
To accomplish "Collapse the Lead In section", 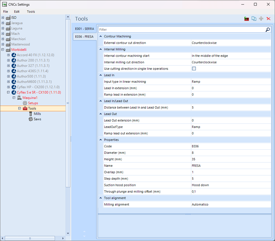I will click(x=101, y=75).
